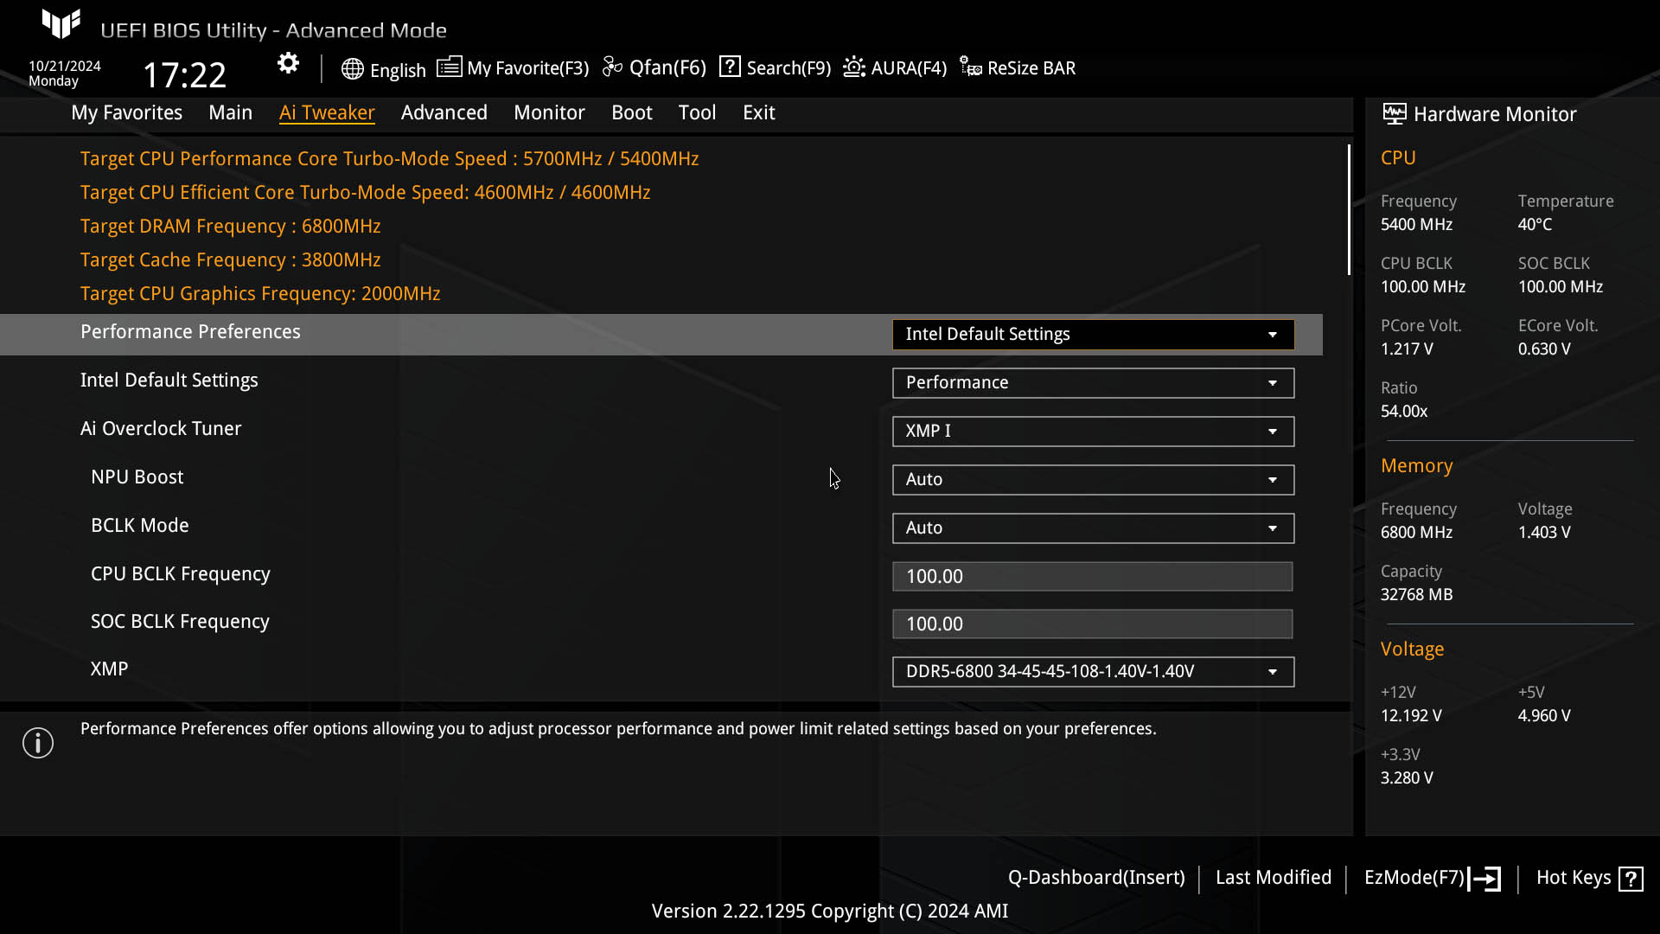
Task: Click Last Modified button
Action: [x=1274, y=878]
